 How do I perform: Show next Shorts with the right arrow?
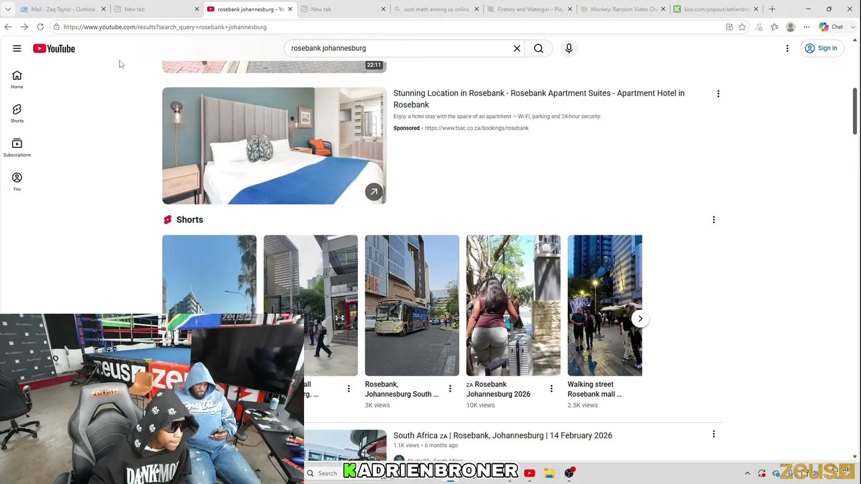[x=640, y=319]
